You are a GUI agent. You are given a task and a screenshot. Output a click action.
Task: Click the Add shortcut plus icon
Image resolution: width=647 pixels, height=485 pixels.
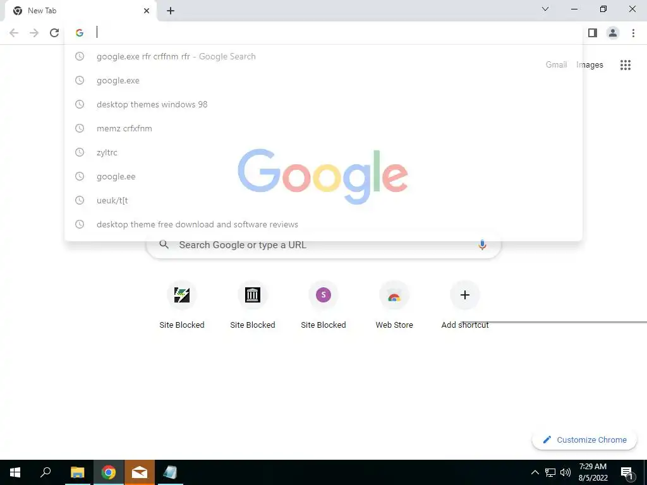click(x=465, y=295)
